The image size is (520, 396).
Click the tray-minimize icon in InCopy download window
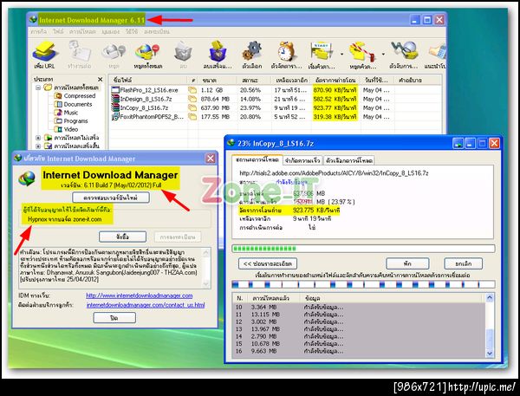[458, 144]
